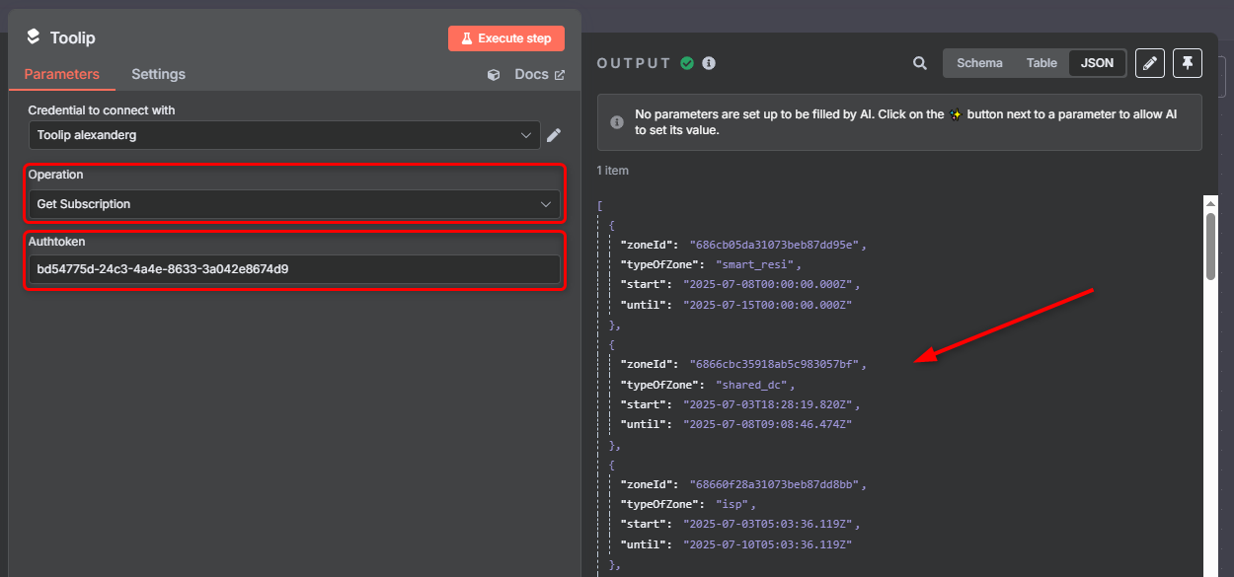Click the green output success check icon
Image resolution: width=1234 pixels, height=577 pixels.
pos(687,63)
